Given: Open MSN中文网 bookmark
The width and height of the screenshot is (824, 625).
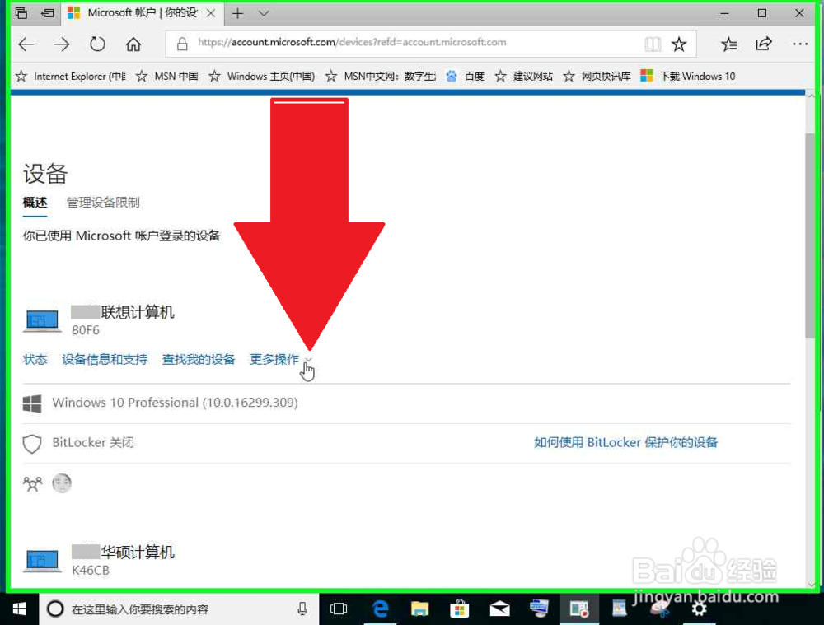Looking at the screenshot, I should pos(381,77).
